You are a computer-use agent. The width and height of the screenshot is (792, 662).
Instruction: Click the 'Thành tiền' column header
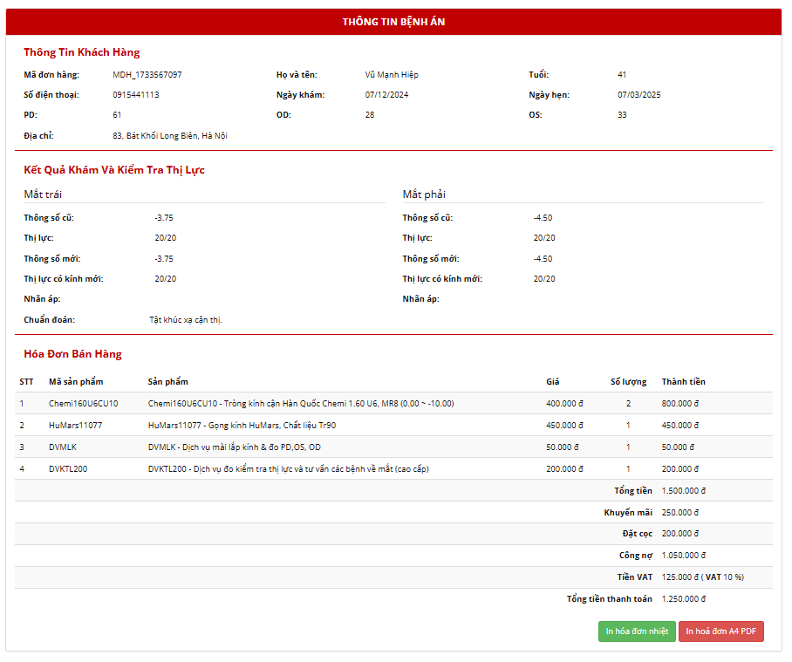tap(683, 382)
